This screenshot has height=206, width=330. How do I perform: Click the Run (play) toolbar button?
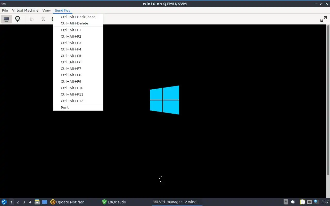tap(32, 19)
